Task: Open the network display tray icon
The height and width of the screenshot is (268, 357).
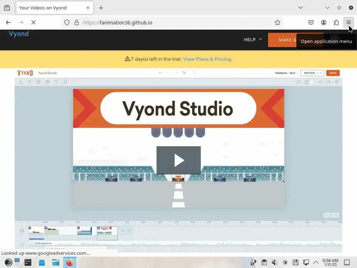Action: point(306,262)
